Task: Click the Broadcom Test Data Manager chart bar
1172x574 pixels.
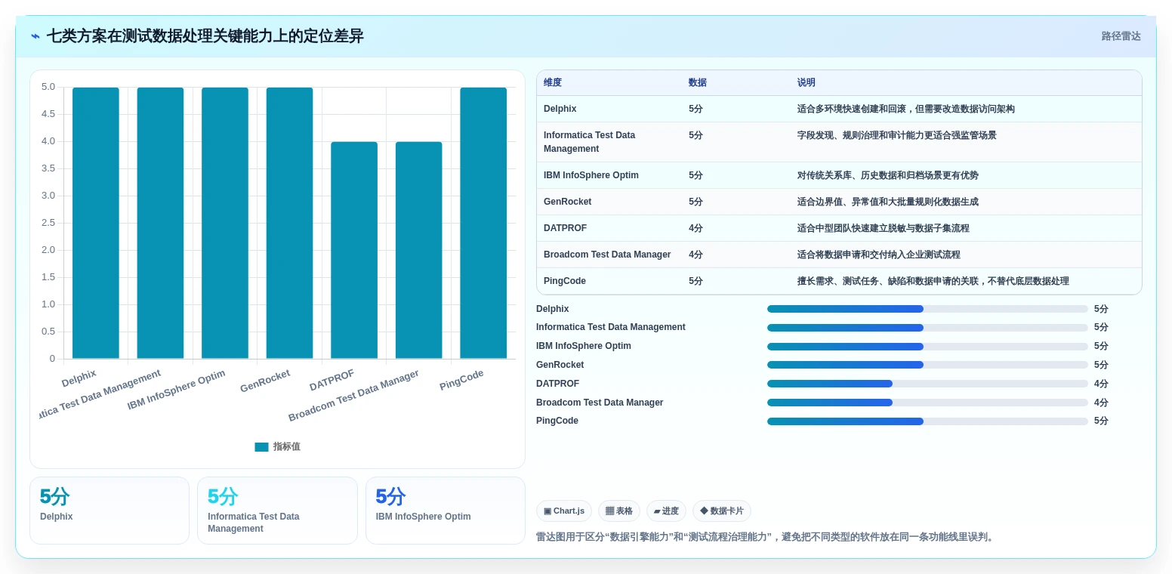Action: 419,250
